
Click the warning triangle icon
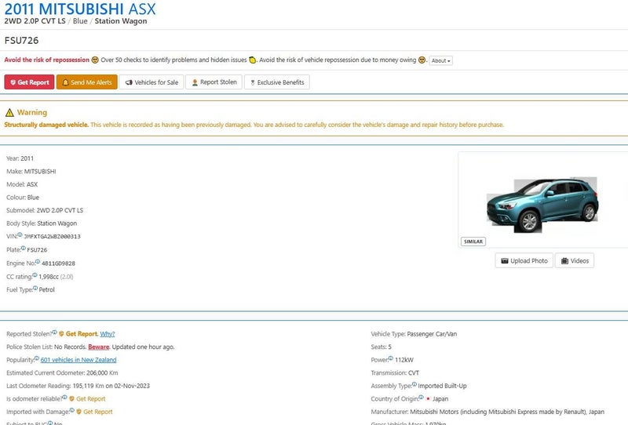click(x=9, y=112)
